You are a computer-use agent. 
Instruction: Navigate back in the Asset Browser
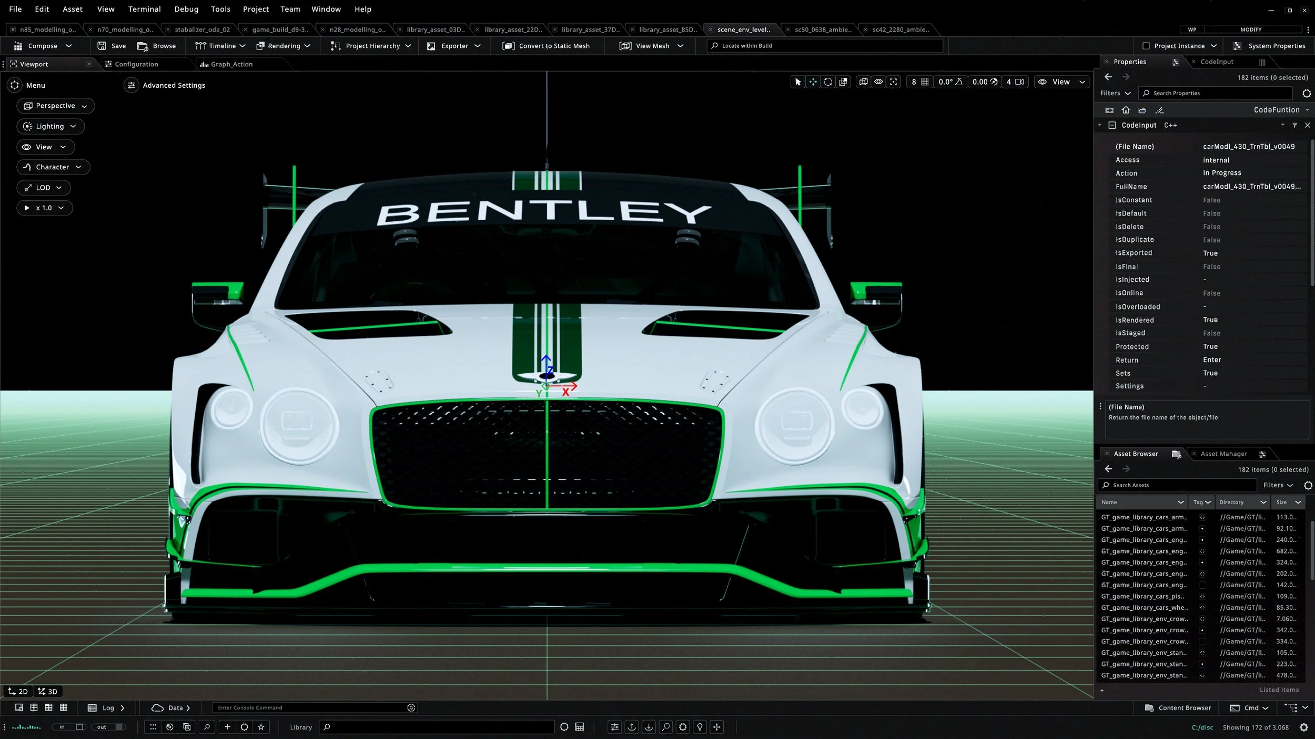pyautogui.click(x=1109, y=469)
